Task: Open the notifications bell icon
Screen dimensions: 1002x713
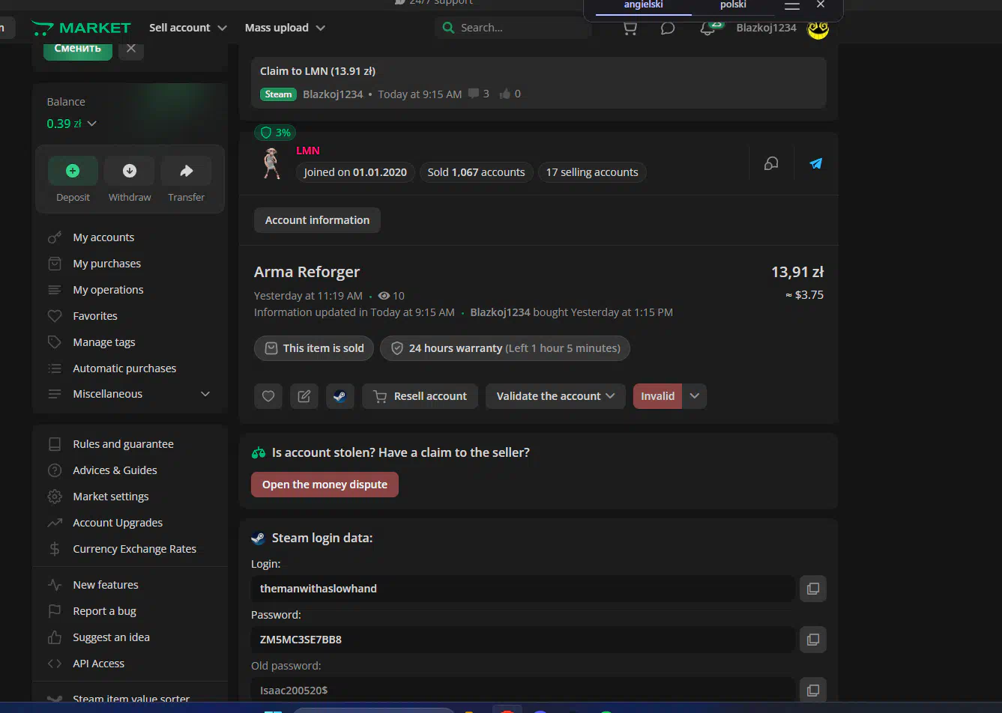Action: 707,28
